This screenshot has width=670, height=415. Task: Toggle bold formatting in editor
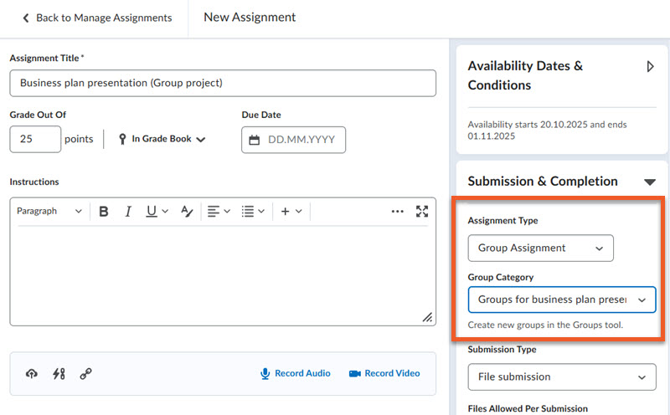(104, 212)
